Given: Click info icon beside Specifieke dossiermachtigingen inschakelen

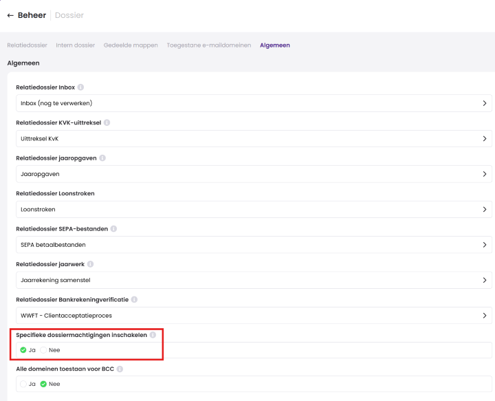Looking at the screenshot, I should pyautogui.click(x=153, y=335).
